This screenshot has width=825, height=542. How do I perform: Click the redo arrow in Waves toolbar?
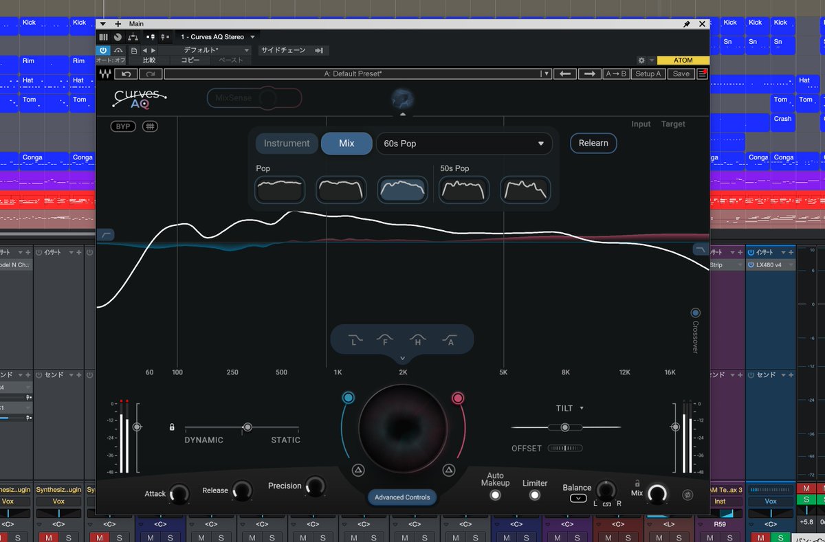(151, 74)
